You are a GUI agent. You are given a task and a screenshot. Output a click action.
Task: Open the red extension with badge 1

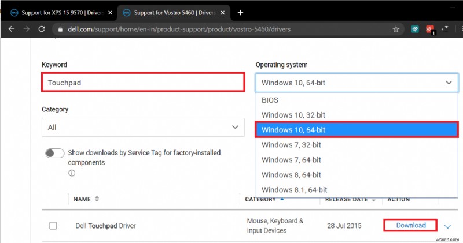tap(431, 29)
